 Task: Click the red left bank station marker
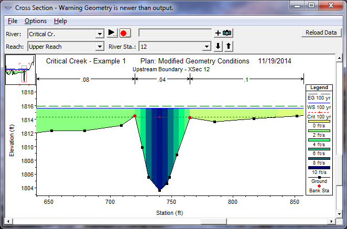coord(135,116)
